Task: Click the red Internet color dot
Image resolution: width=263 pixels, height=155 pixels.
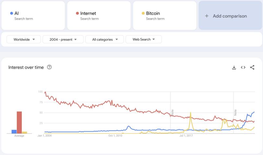Action: [77, 13]
